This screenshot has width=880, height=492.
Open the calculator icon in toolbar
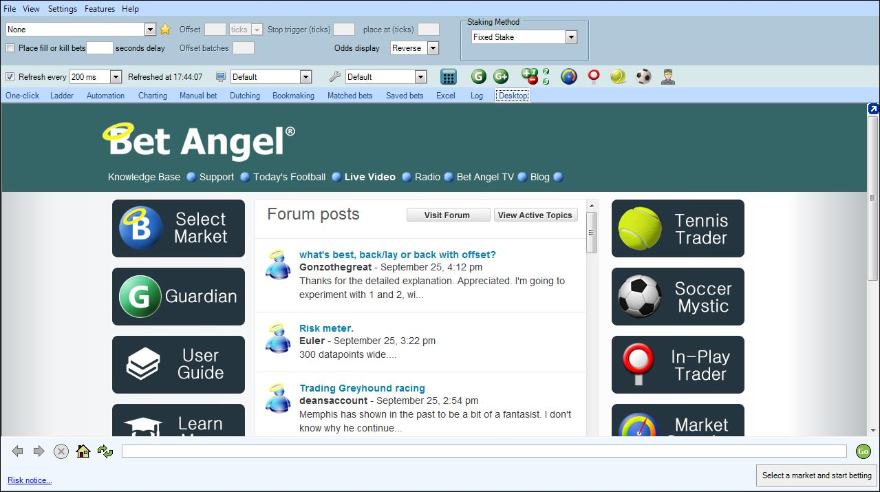coord(449,77)
